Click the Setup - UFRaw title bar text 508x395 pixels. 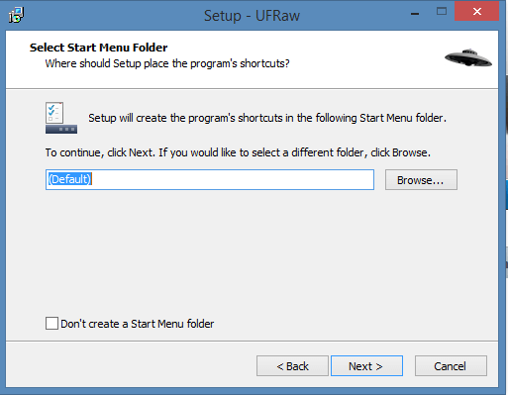coord(252,16)
